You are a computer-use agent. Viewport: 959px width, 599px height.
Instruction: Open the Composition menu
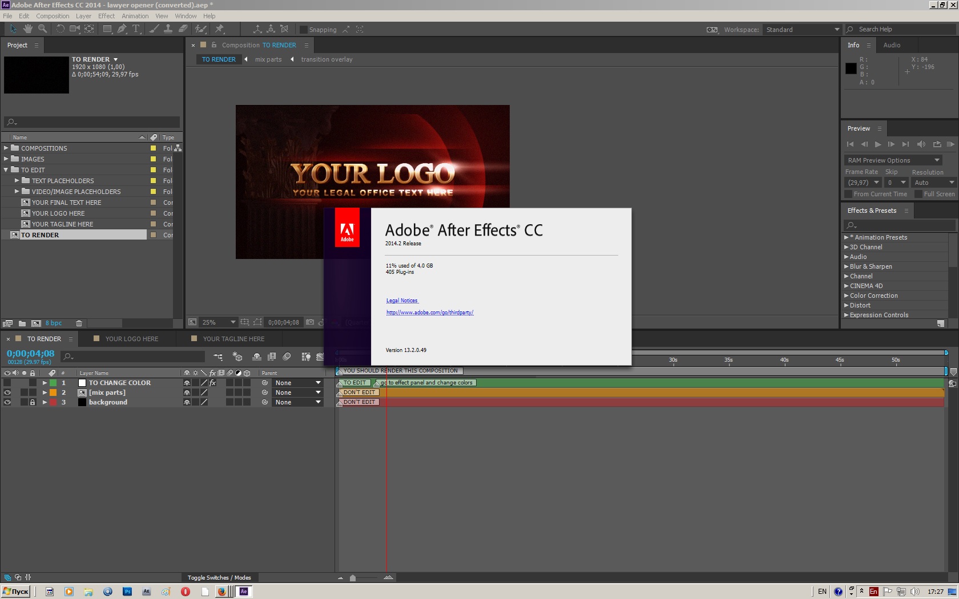tap(53, 16)
